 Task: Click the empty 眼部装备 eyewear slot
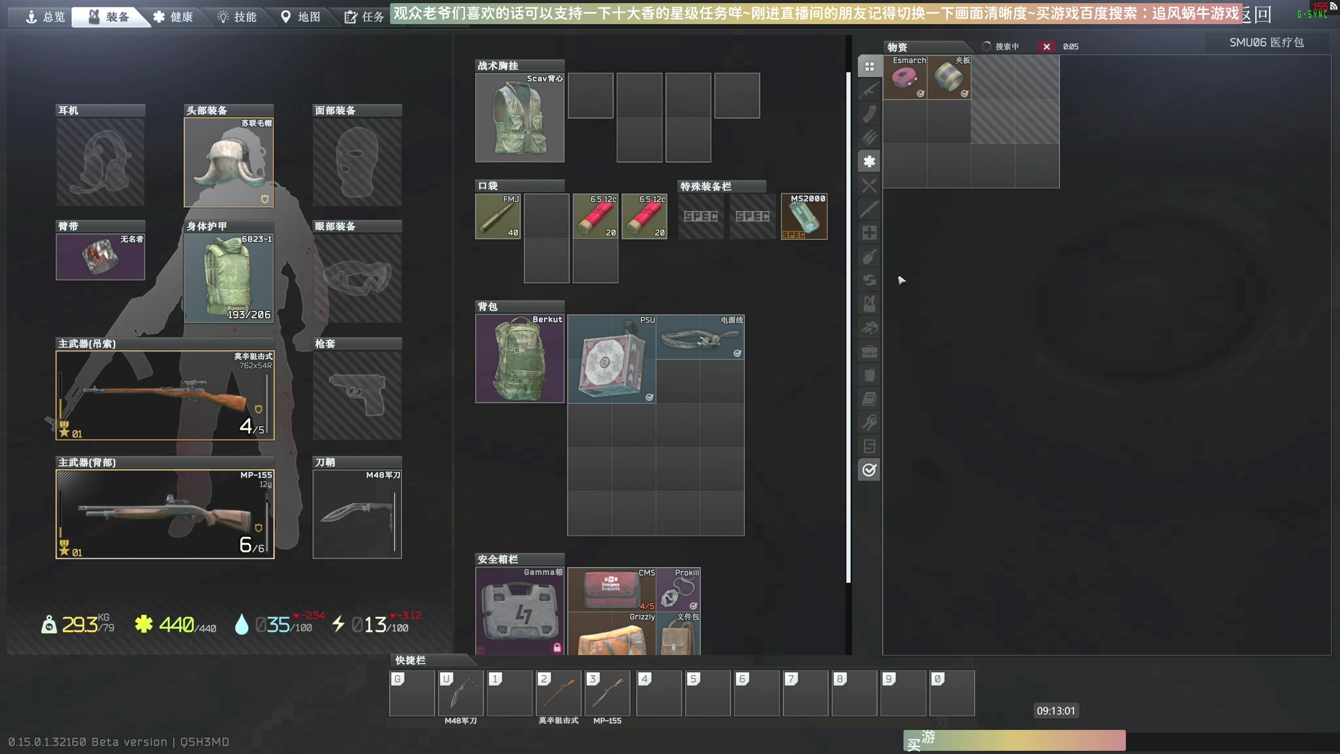[358, 278]
